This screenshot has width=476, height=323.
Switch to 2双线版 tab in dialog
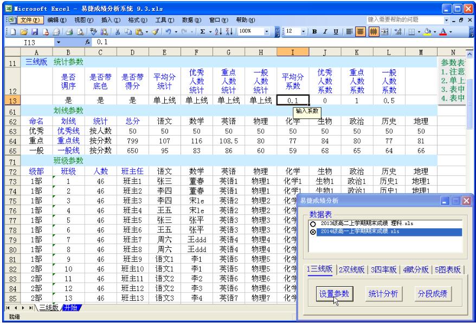[x=351, y=269]
